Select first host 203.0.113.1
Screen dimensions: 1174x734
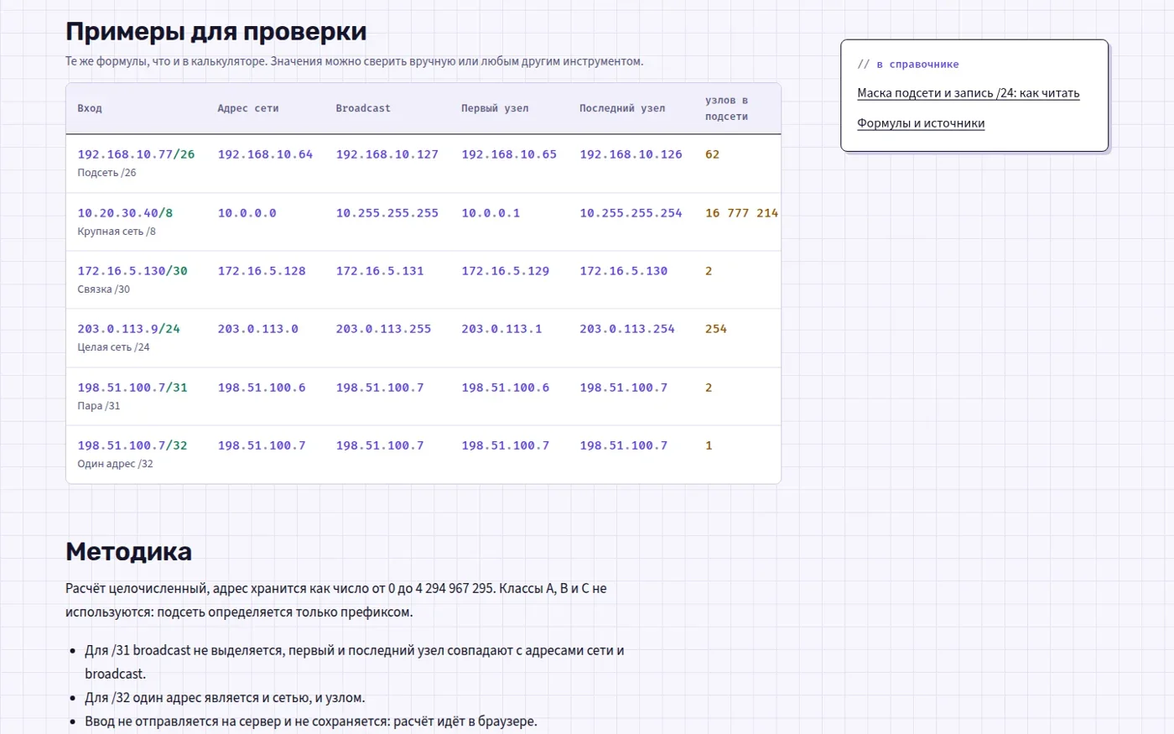pos(501,329)
